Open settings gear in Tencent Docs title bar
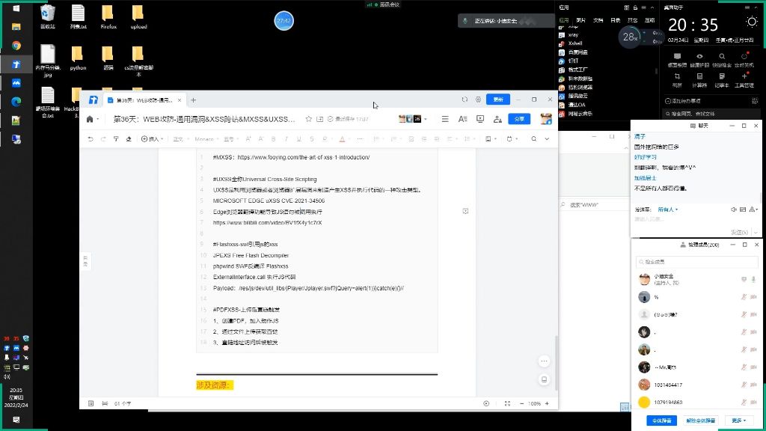766x431 pixels. (x=478, y=100)
